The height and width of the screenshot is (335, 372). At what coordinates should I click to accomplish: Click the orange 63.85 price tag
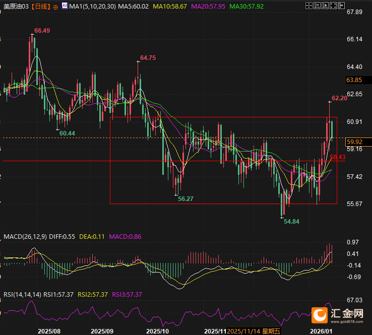click(354, 80)
